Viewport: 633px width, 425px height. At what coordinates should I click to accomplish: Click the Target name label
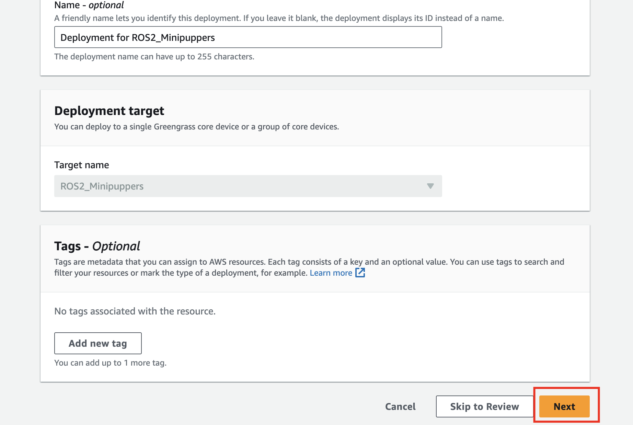[x=81, y=165]
